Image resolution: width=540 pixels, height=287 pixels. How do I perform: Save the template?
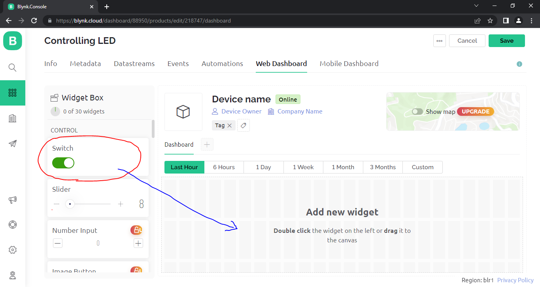pyautogui.click(x=507, y=41)
